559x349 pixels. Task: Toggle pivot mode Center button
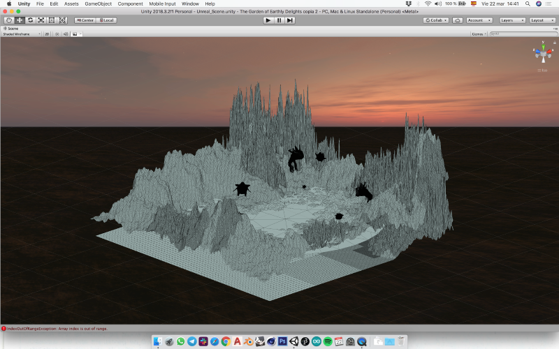85,20
